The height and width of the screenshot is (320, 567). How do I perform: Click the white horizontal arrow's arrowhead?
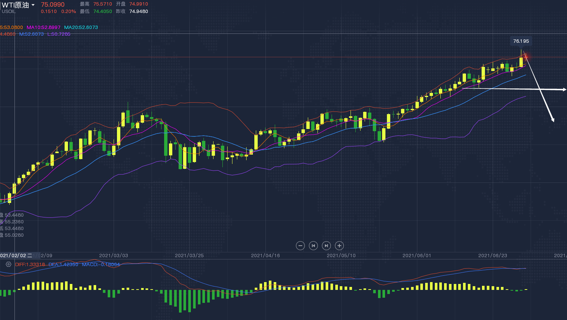[x=564, y=90]
